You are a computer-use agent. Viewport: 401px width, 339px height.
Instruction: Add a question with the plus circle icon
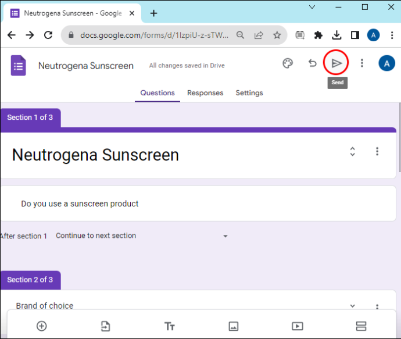pos(42,326)
